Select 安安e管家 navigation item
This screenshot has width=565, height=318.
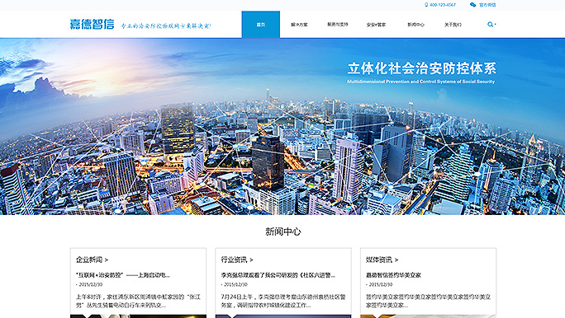[376, 25]
